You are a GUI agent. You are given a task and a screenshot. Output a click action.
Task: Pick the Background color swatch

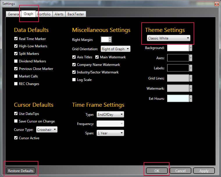click(x=178, y=48)
